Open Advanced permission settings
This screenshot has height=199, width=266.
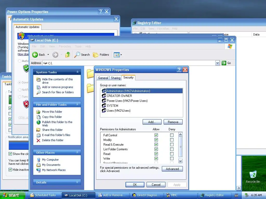172,169
